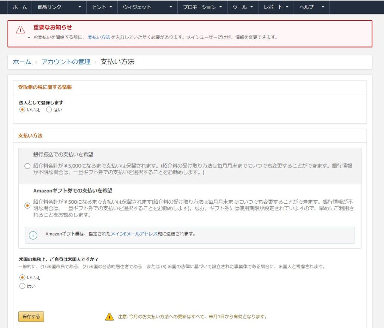
Task: Click the red warning triangle icon in notice
Action: (20, 30)
